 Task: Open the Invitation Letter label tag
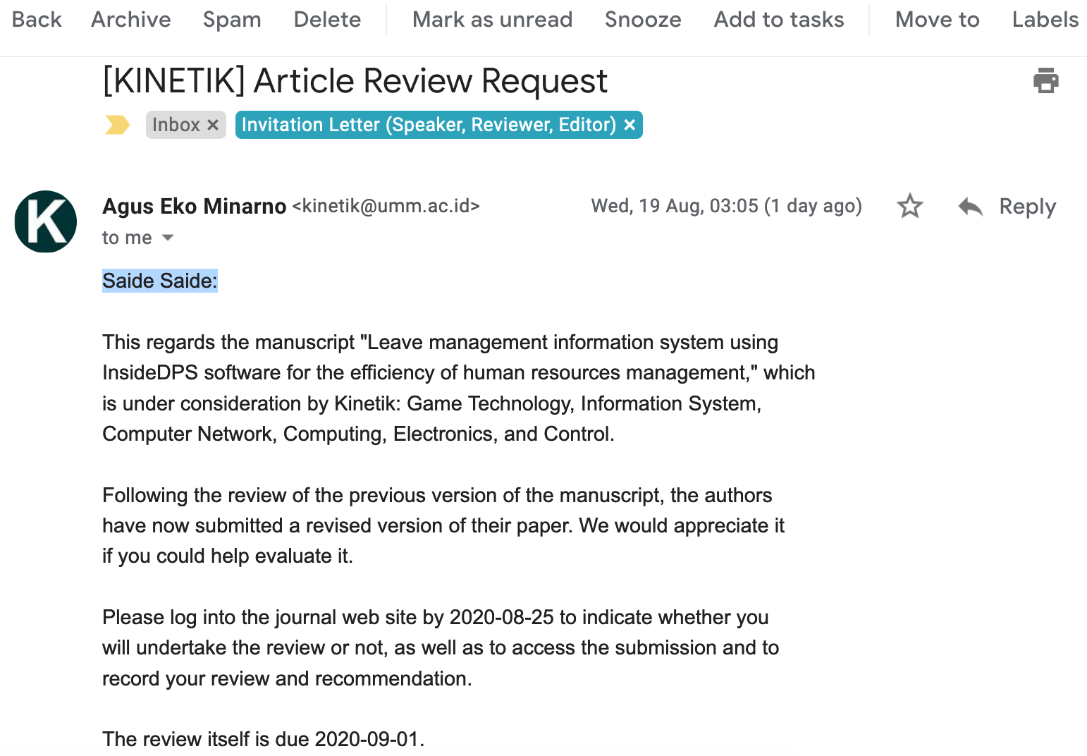click(x=429, y=125)
